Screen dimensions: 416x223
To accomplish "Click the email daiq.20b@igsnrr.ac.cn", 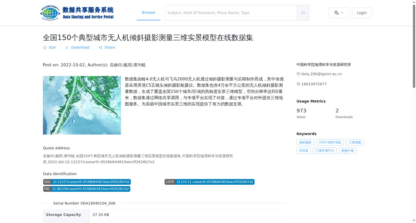I will (322, 74).
